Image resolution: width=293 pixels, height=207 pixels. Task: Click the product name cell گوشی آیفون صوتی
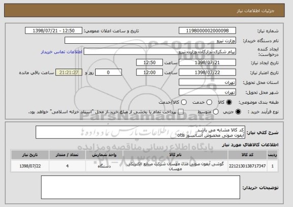click(175, 166)
